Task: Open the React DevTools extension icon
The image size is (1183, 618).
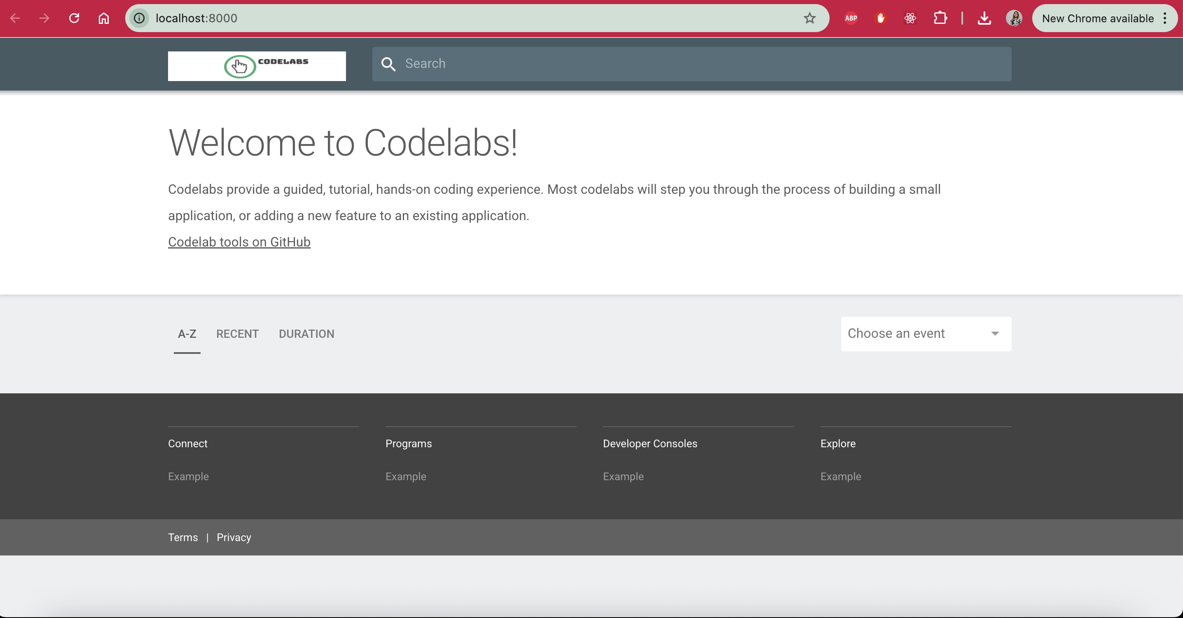Action: coord(910,19)
